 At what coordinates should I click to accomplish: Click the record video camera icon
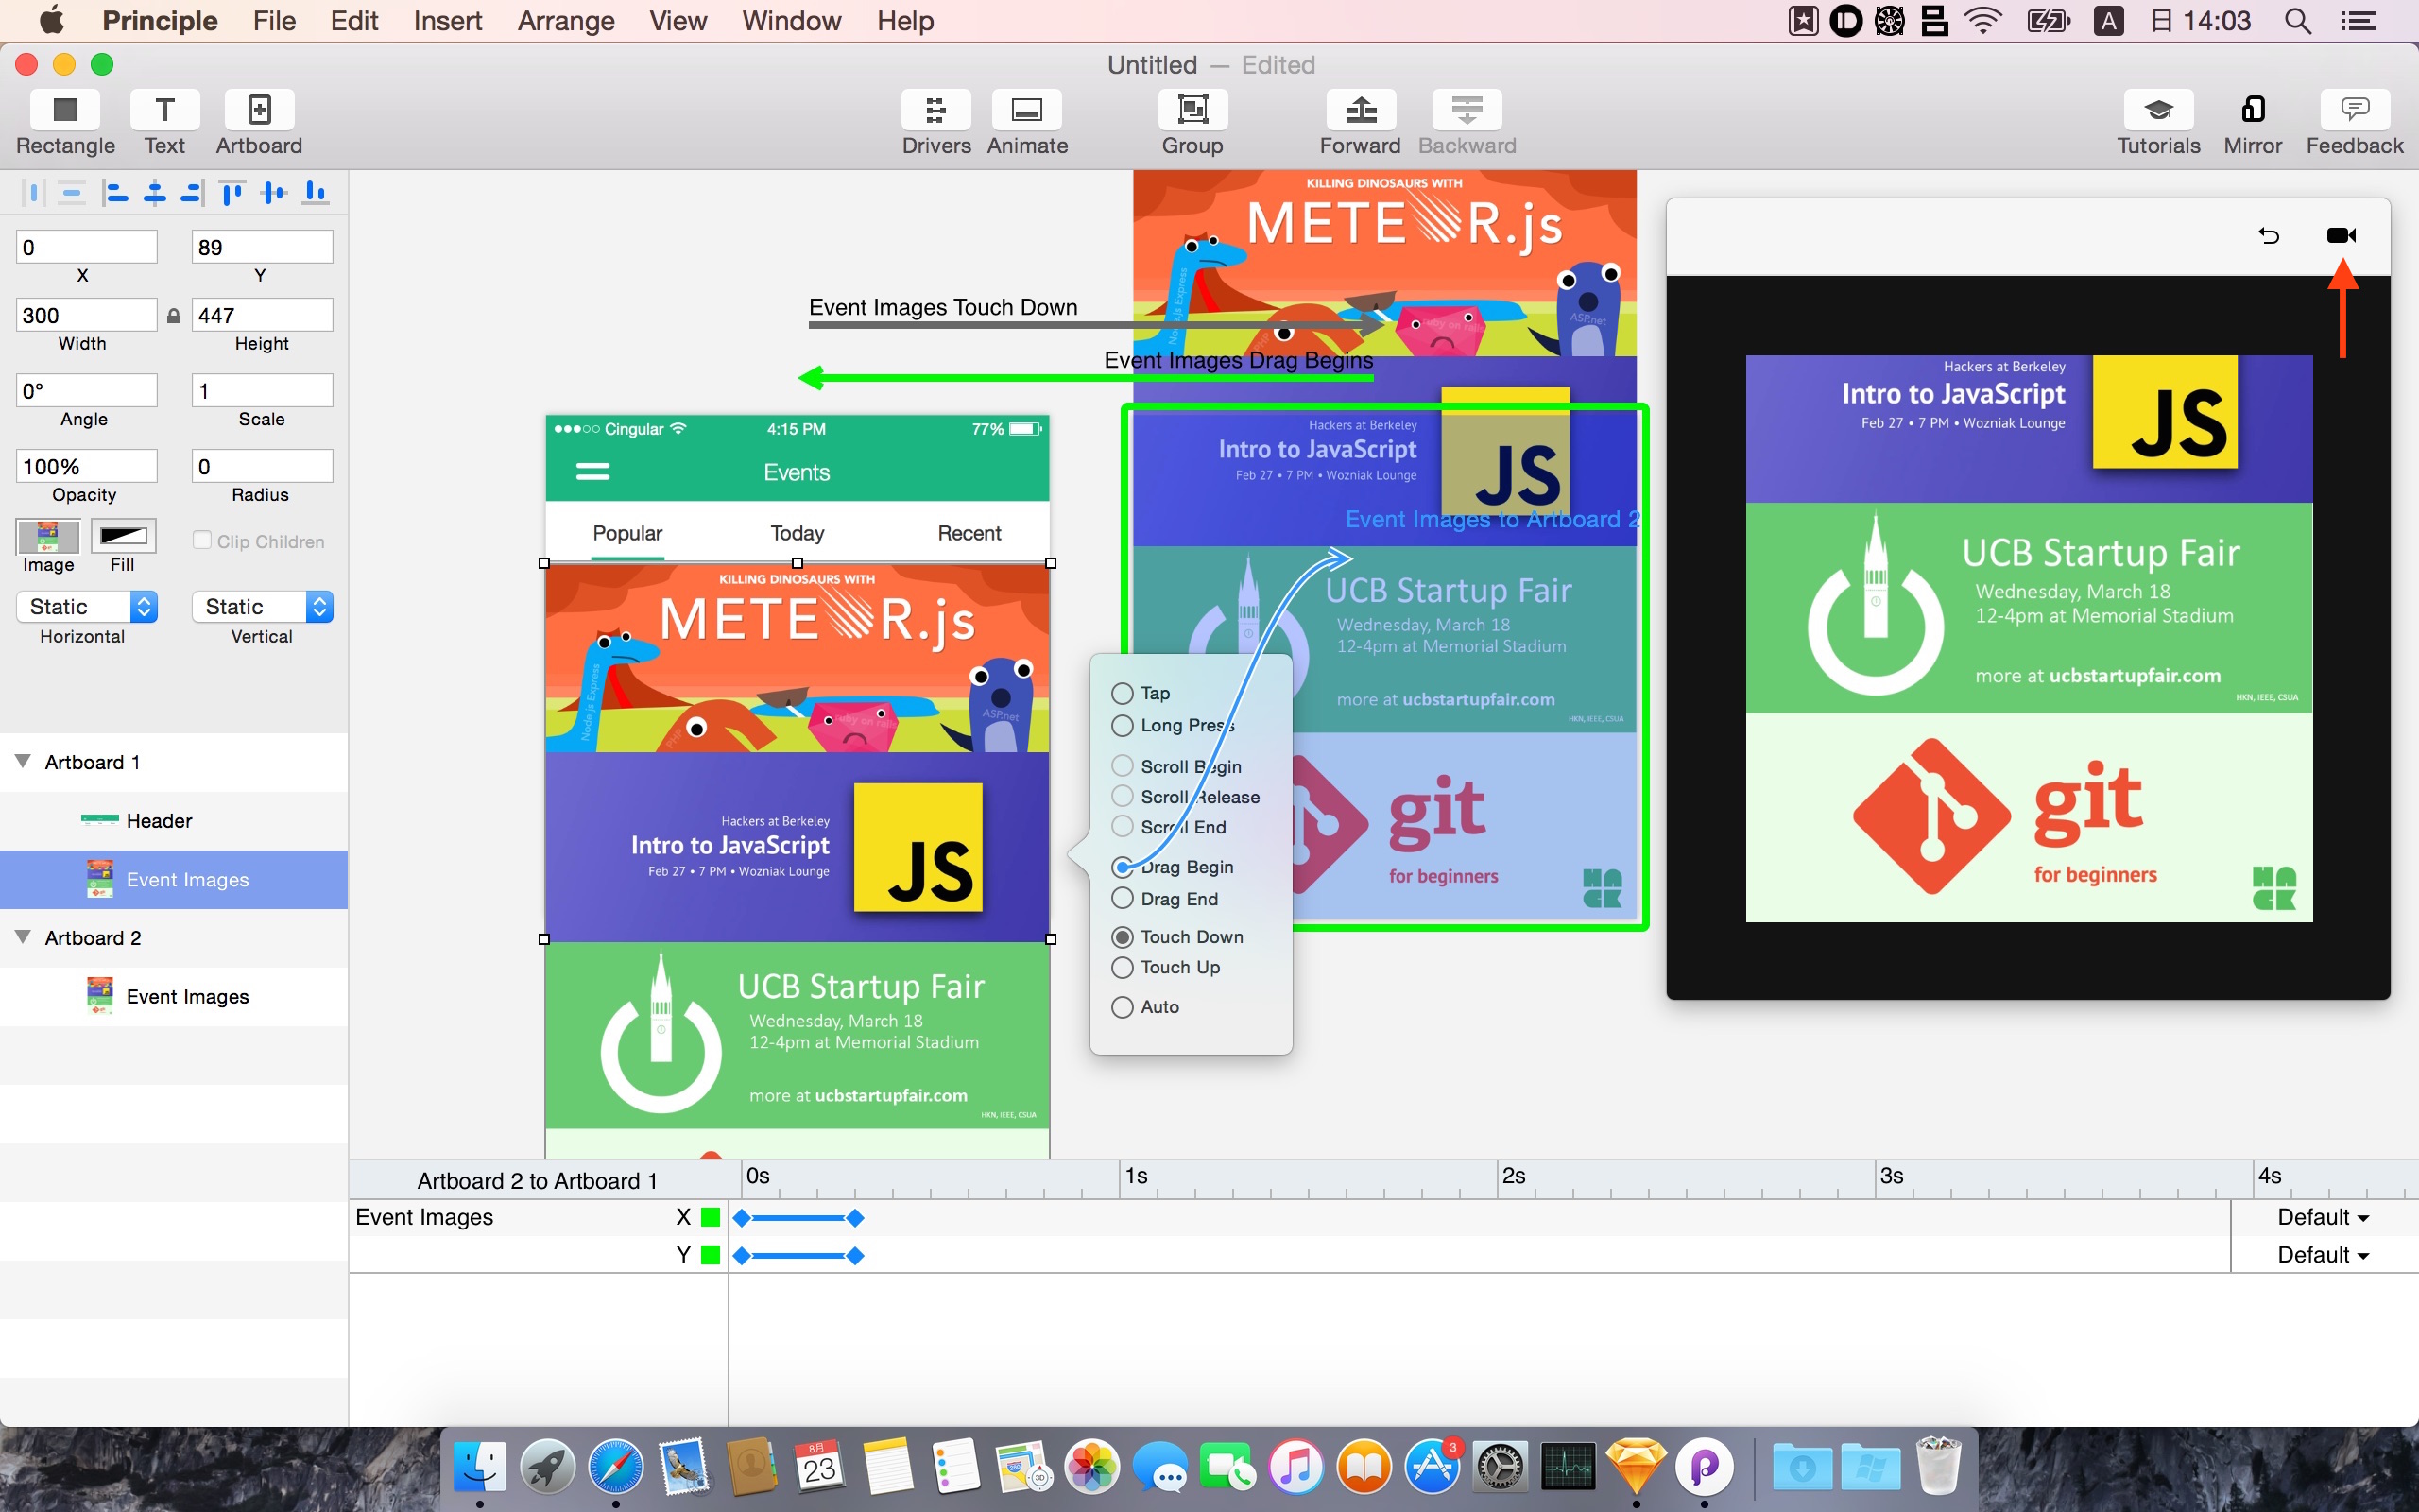pos(2341,236)
